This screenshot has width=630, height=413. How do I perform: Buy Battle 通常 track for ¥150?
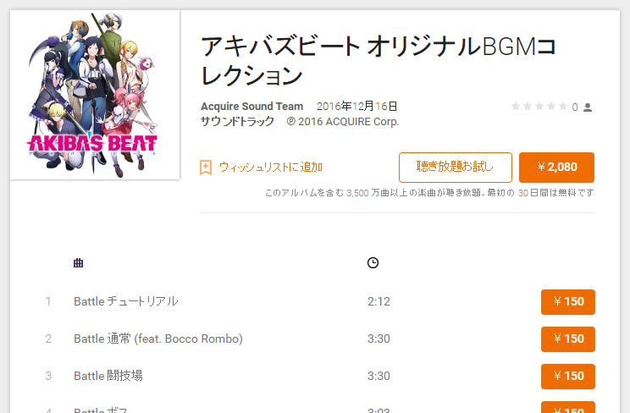pyautogui.click(x=567, y=339)
